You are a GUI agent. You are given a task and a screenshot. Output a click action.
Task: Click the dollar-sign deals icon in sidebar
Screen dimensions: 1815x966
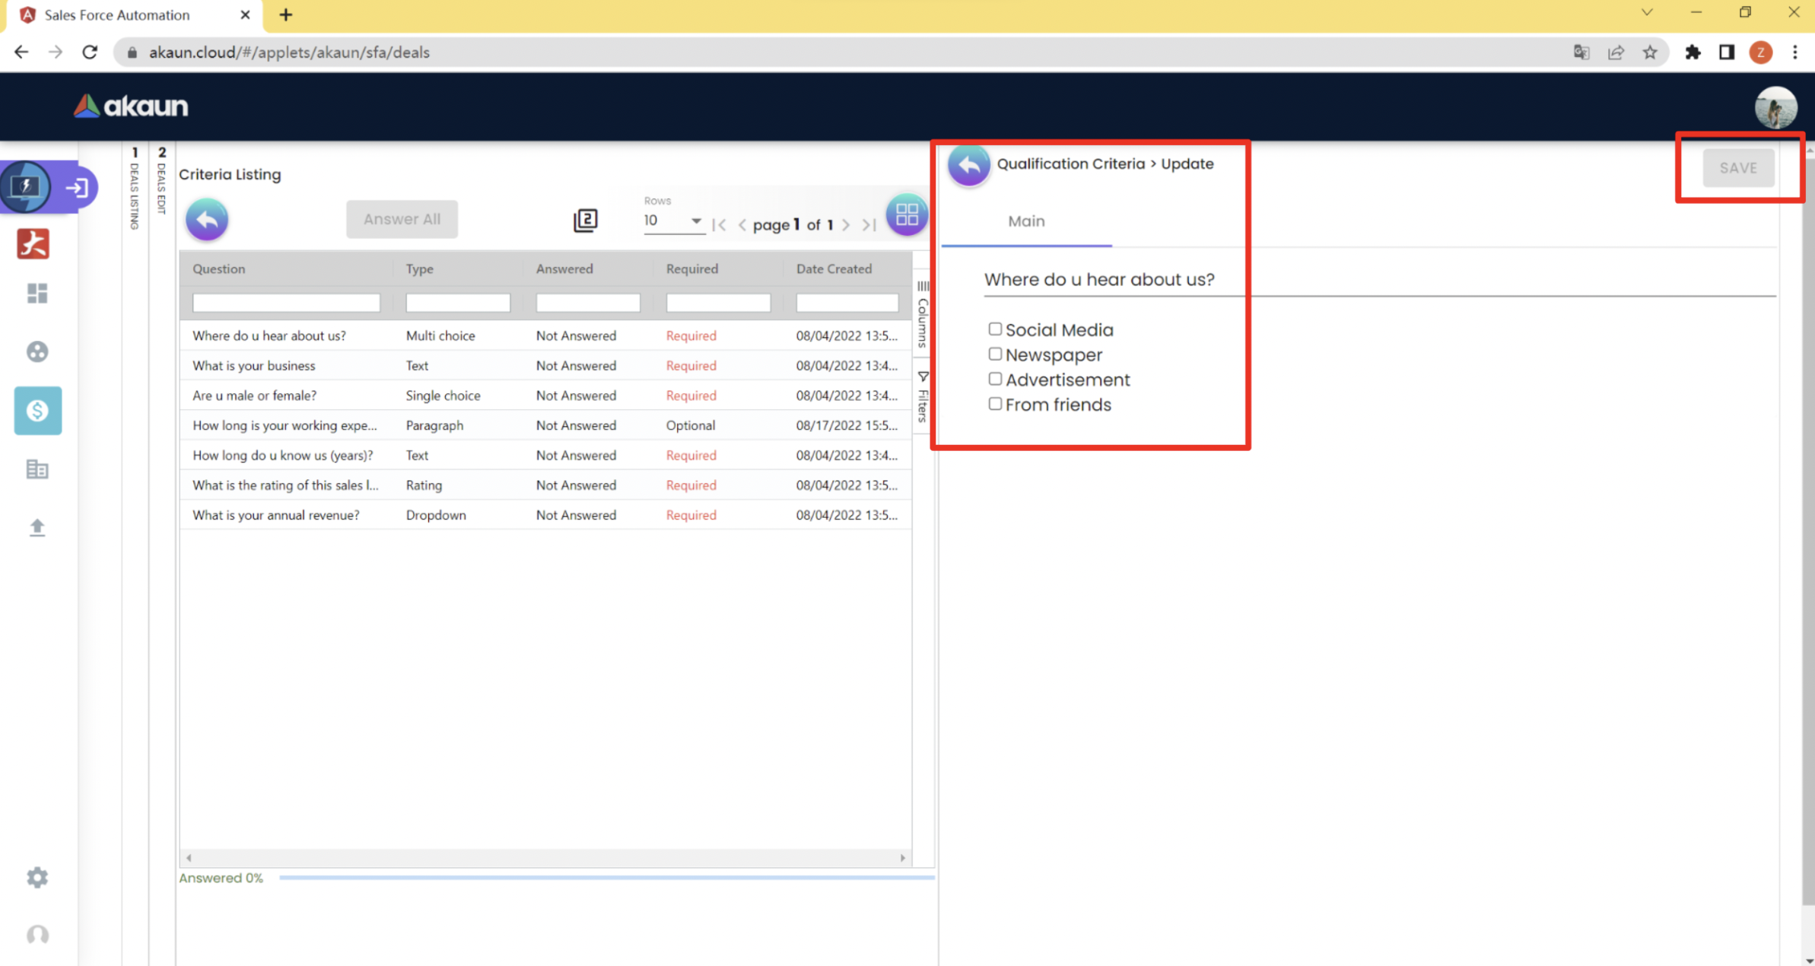(37, 411)
